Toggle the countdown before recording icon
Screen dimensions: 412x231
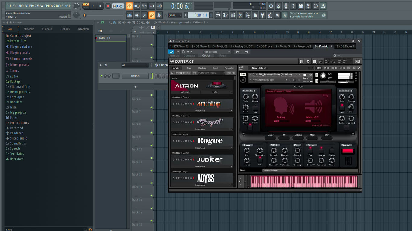click(x=144, y=6)
